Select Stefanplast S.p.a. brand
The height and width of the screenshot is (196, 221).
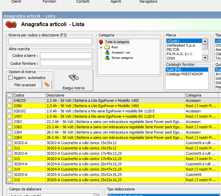[x=184, y=45]
